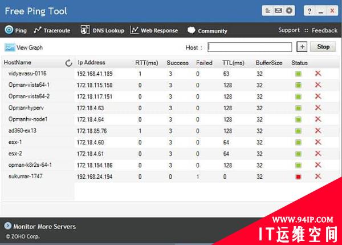Click green status indicator for opman-k8r2s-64-1

298,165
